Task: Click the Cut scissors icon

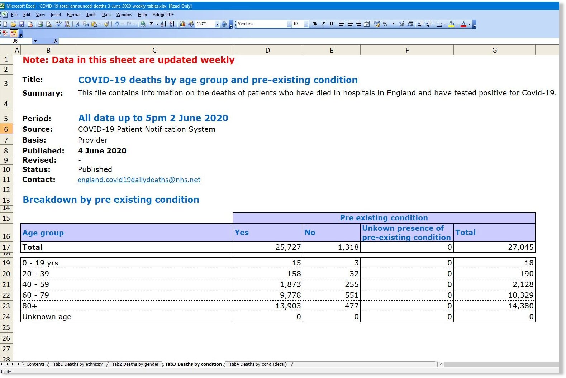Action: coord(77,24)
